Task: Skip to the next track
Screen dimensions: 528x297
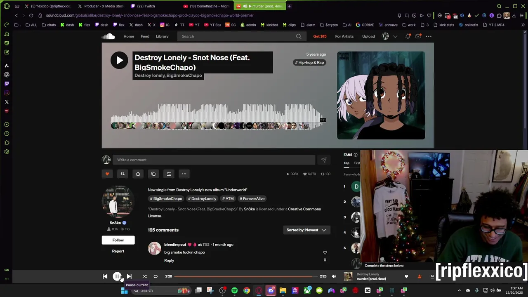Action: 129,276
